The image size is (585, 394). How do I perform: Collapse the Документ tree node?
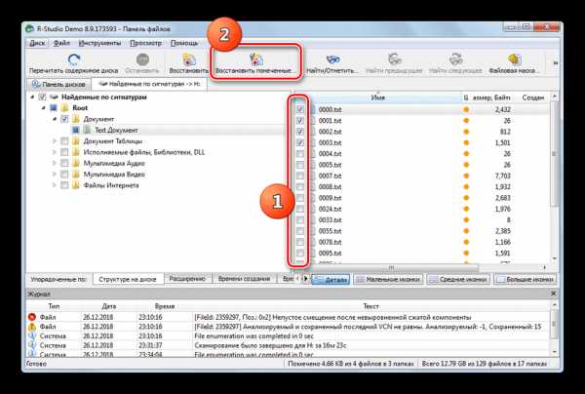click(55, 119)
